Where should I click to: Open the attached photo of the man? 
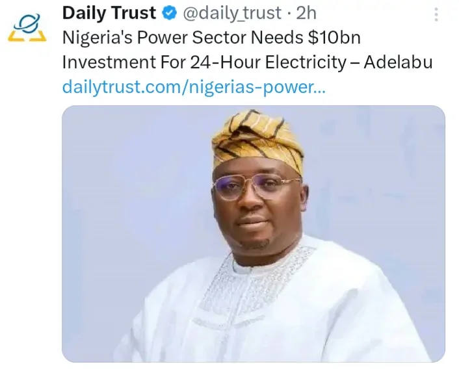(x=254, y=234)
